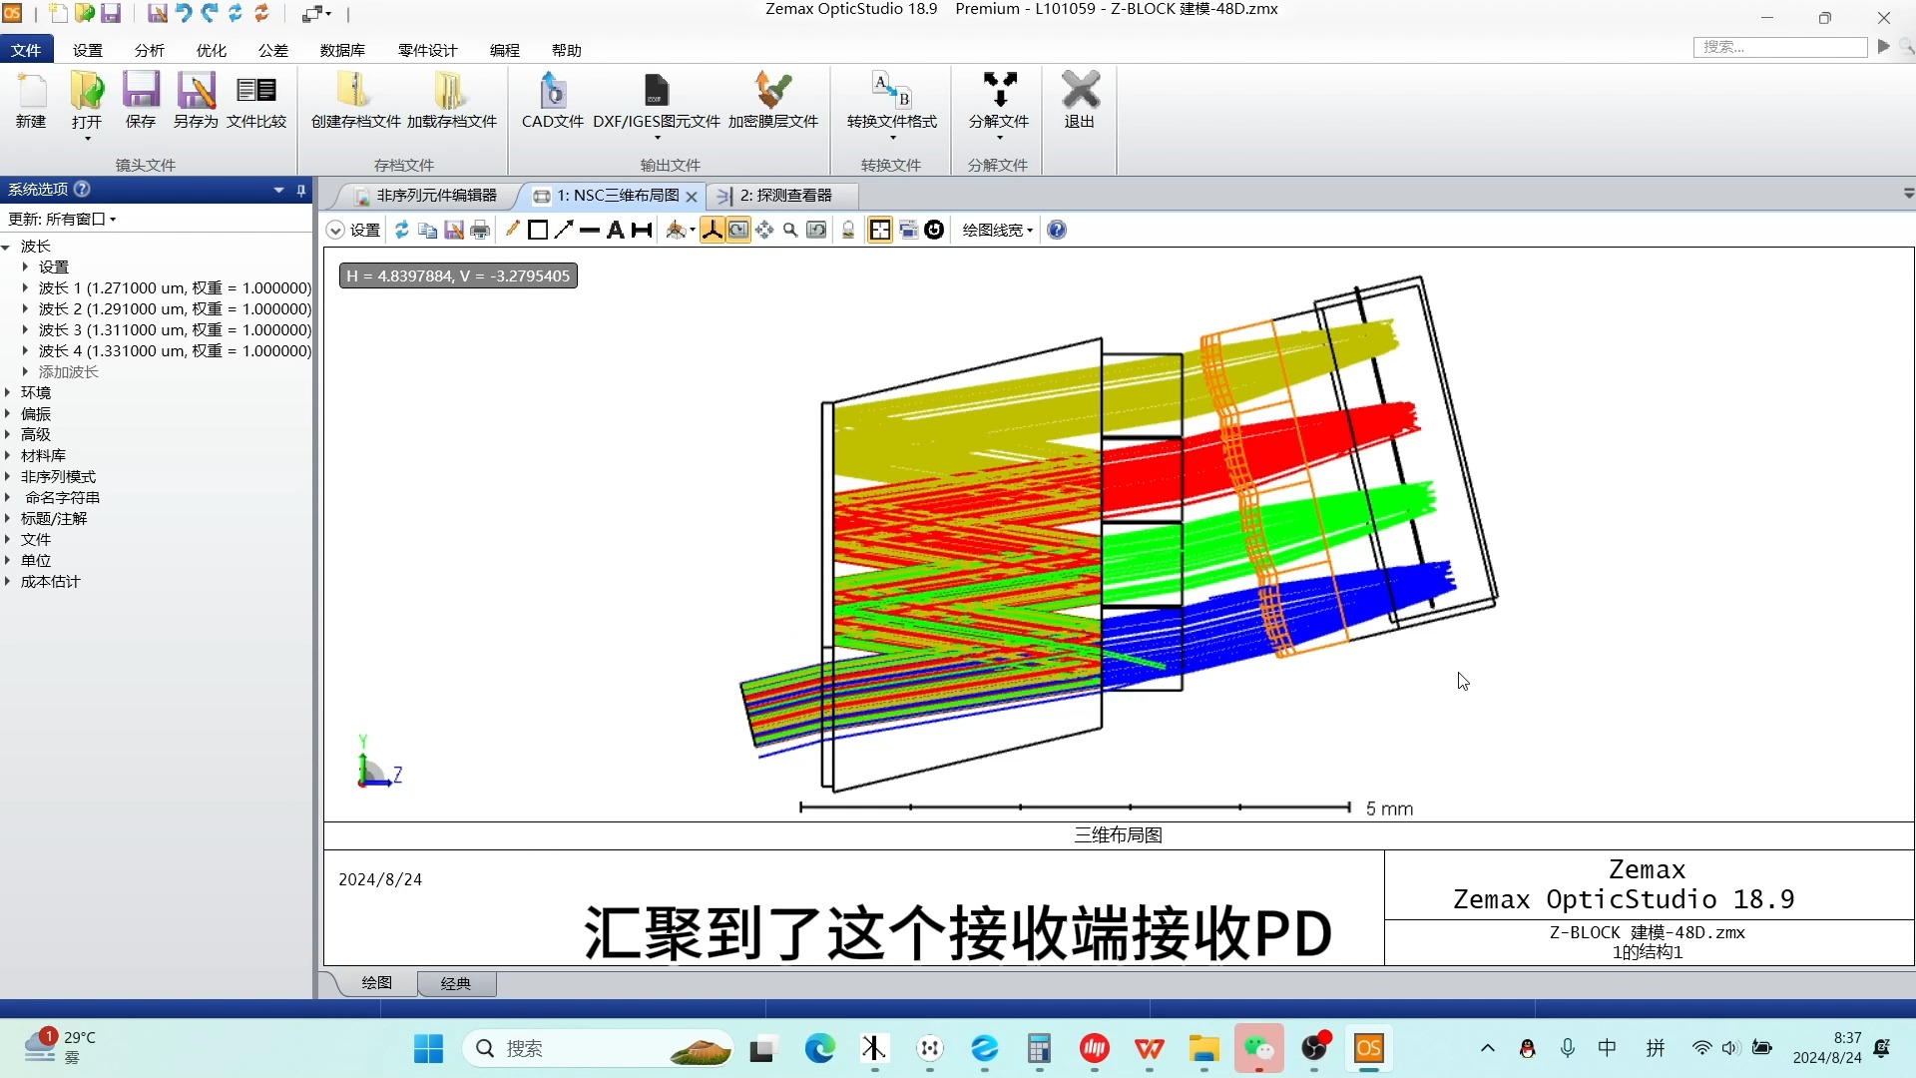1916x1078 pixels.
Task: Select the text annotation tool
Action: (616, 230)
